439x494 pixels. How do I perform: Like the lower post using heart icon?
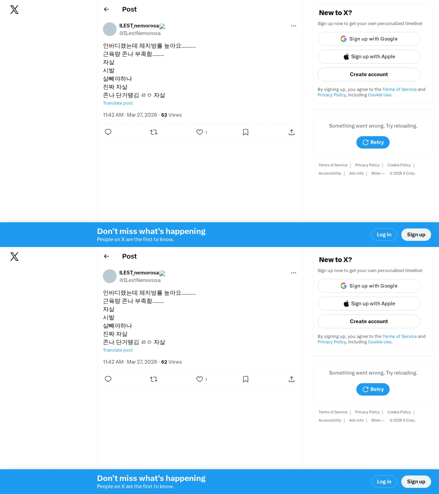click(x=200, y=379)
